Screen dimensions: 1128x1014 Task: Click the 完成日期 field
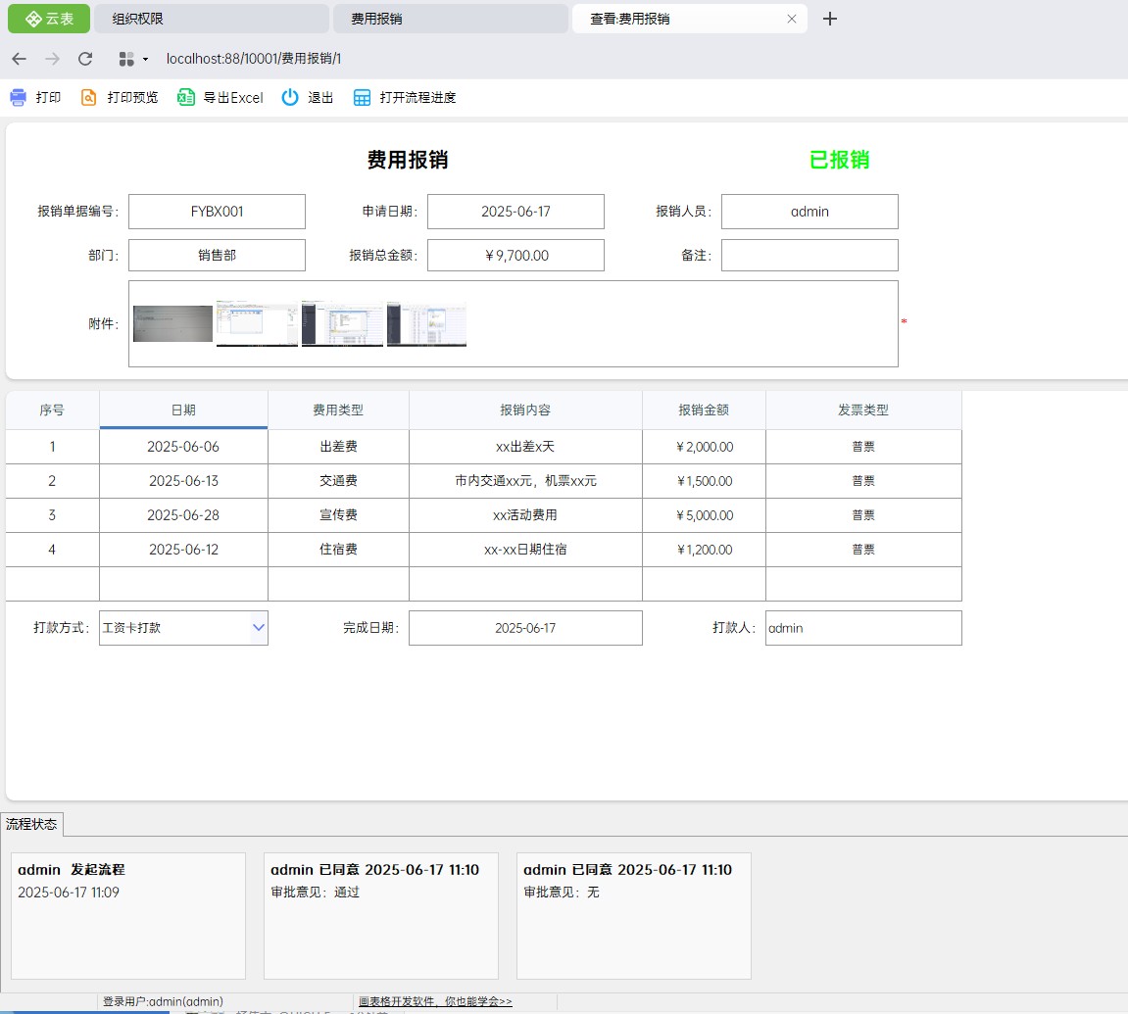[x=525, y=628]
